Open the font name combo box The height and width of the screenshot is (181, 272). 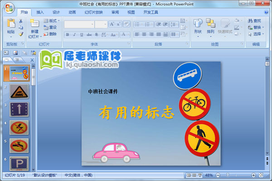[x=79, y=24]
